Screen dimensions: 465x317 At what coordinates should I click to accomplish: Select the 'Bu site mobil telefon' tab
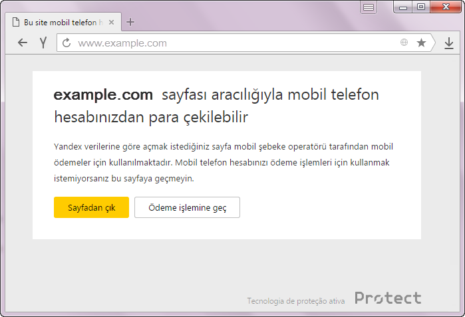coord(63,22)
